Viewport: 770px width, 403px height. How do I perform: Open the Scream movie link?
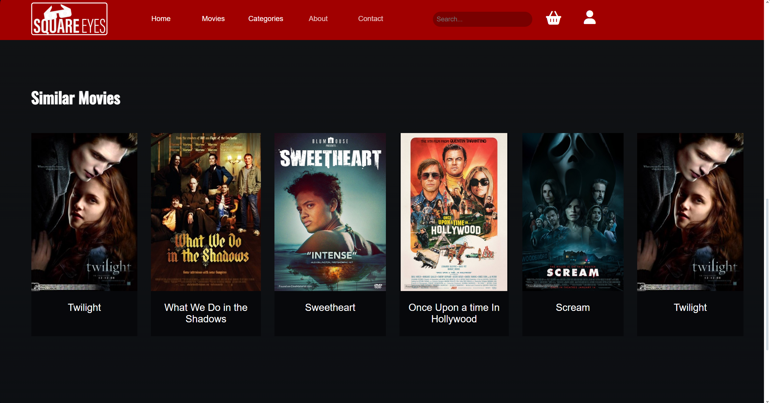[572, 307]
